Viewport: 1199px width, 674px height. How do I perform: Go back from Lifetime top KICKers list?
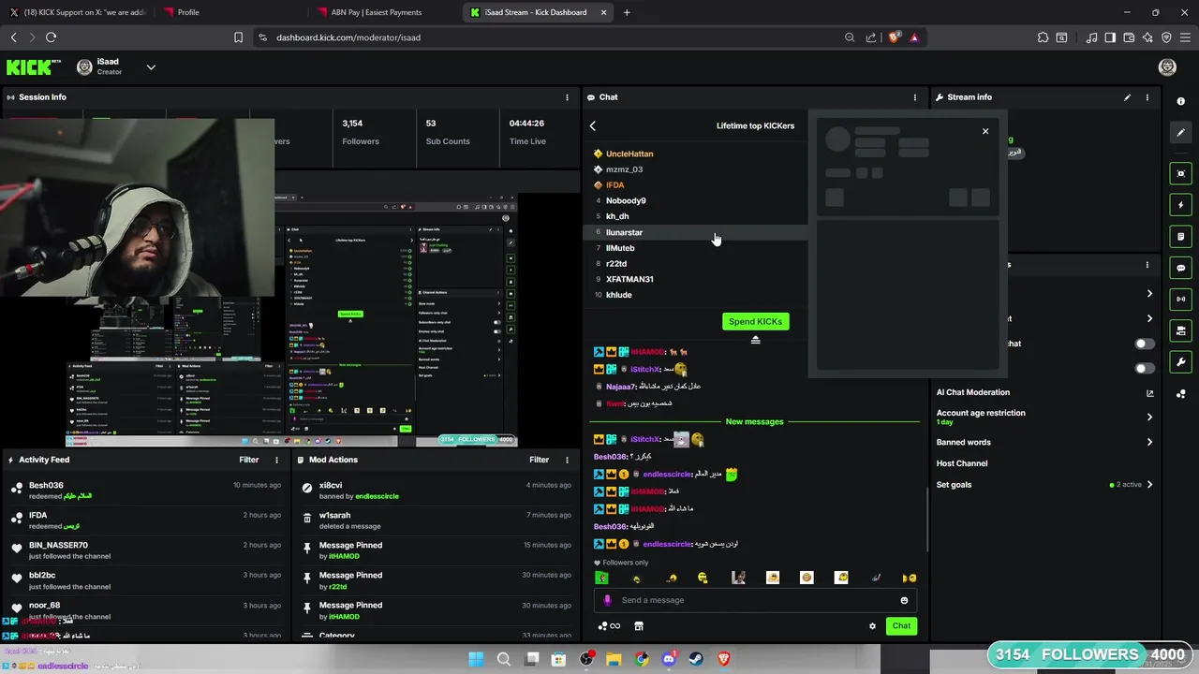click(592, 125)
